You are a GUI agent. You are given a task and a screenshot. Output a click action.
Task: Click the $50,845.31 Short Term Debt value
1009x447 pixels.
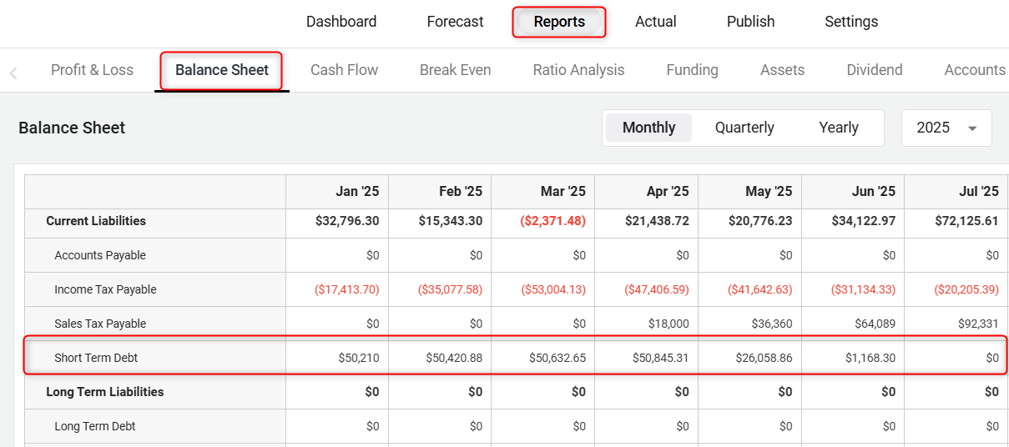[x=661, y=358]
